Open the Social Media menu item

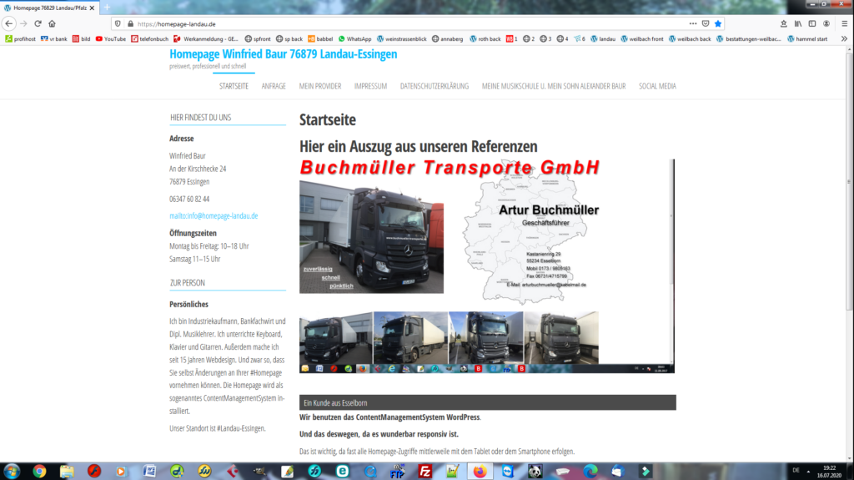point(657,86)
